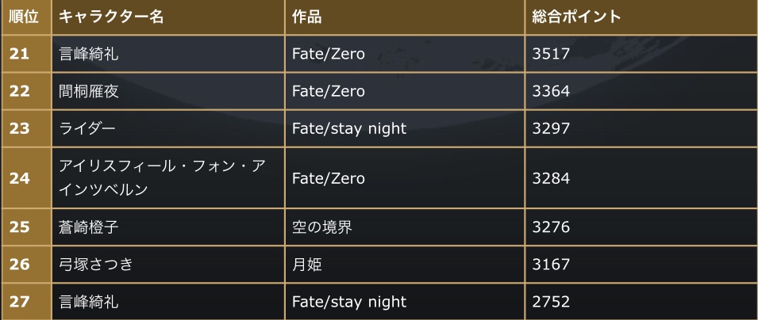This screenshot has width=758, height=320.
Task: Click Fate/Zero in the 間桐雁夜 row
Action: (328, 91)
